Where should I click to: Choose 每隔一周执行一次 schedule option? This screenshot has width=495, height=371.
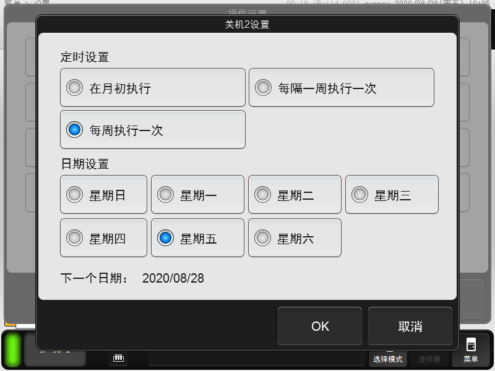point(341,88)
